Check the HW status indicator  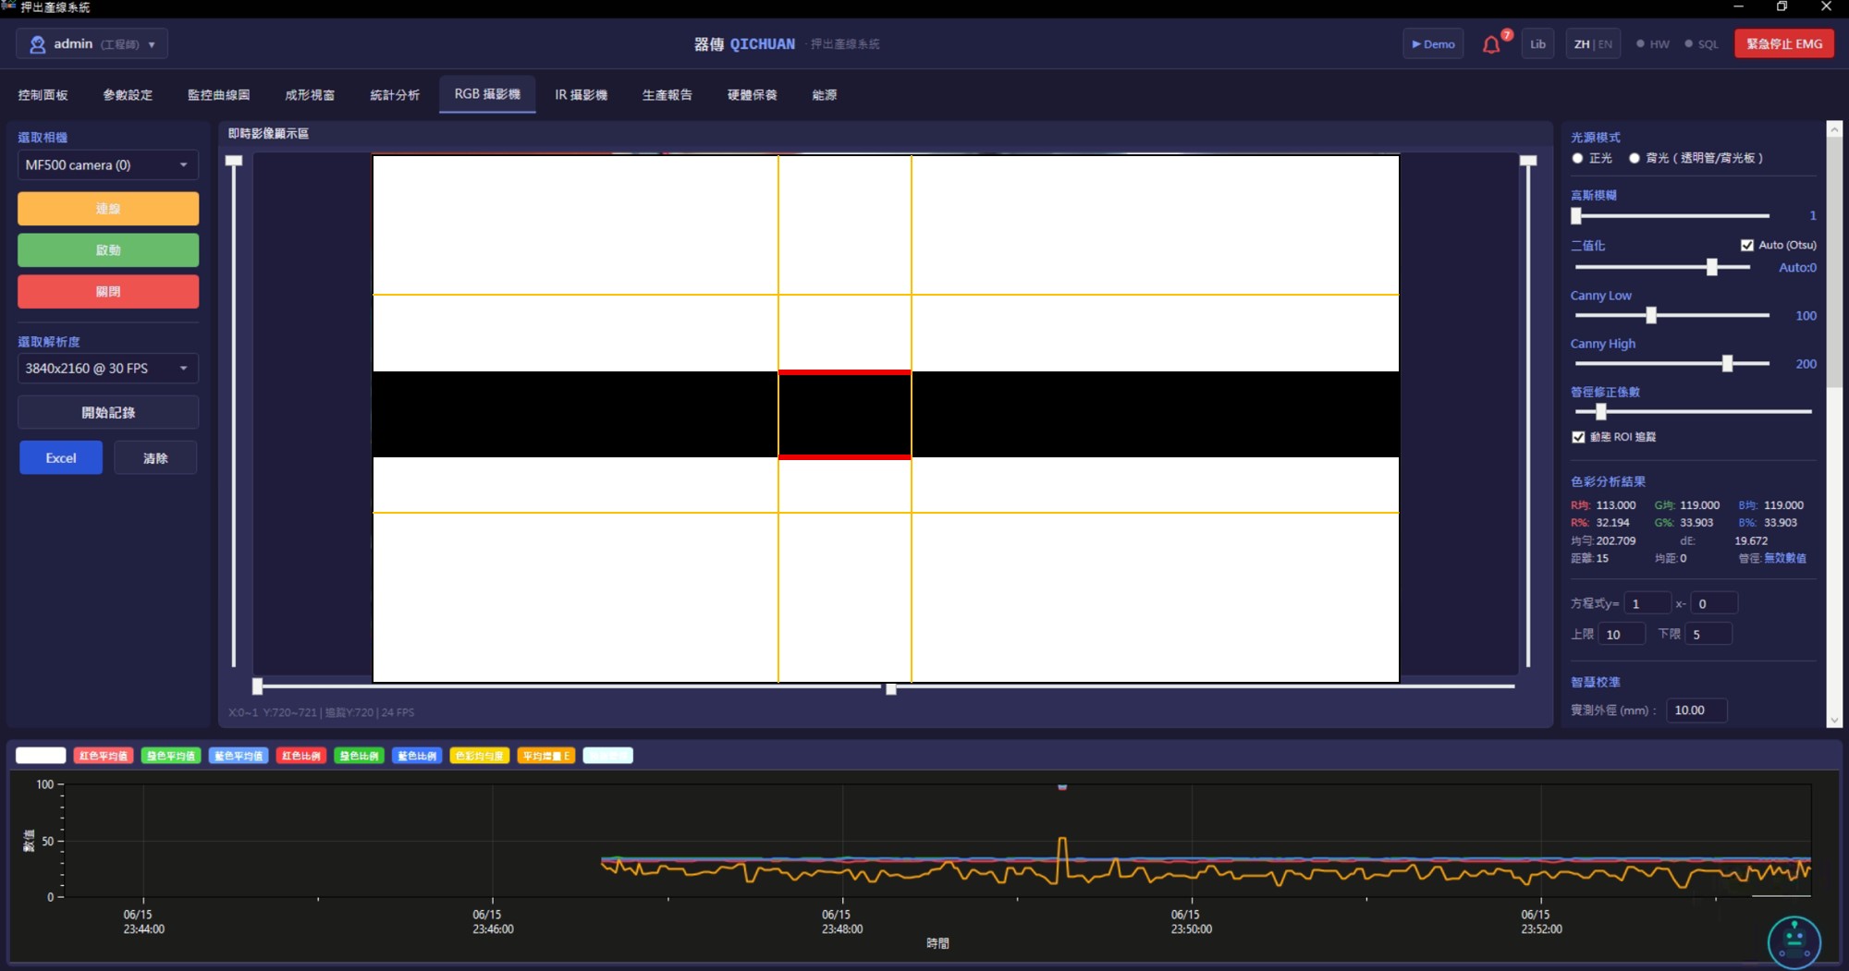[x=1653, y=44]
